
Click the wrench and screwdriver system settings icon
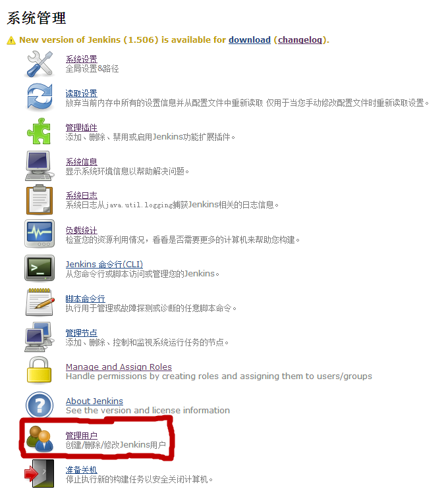coord(40,64)
